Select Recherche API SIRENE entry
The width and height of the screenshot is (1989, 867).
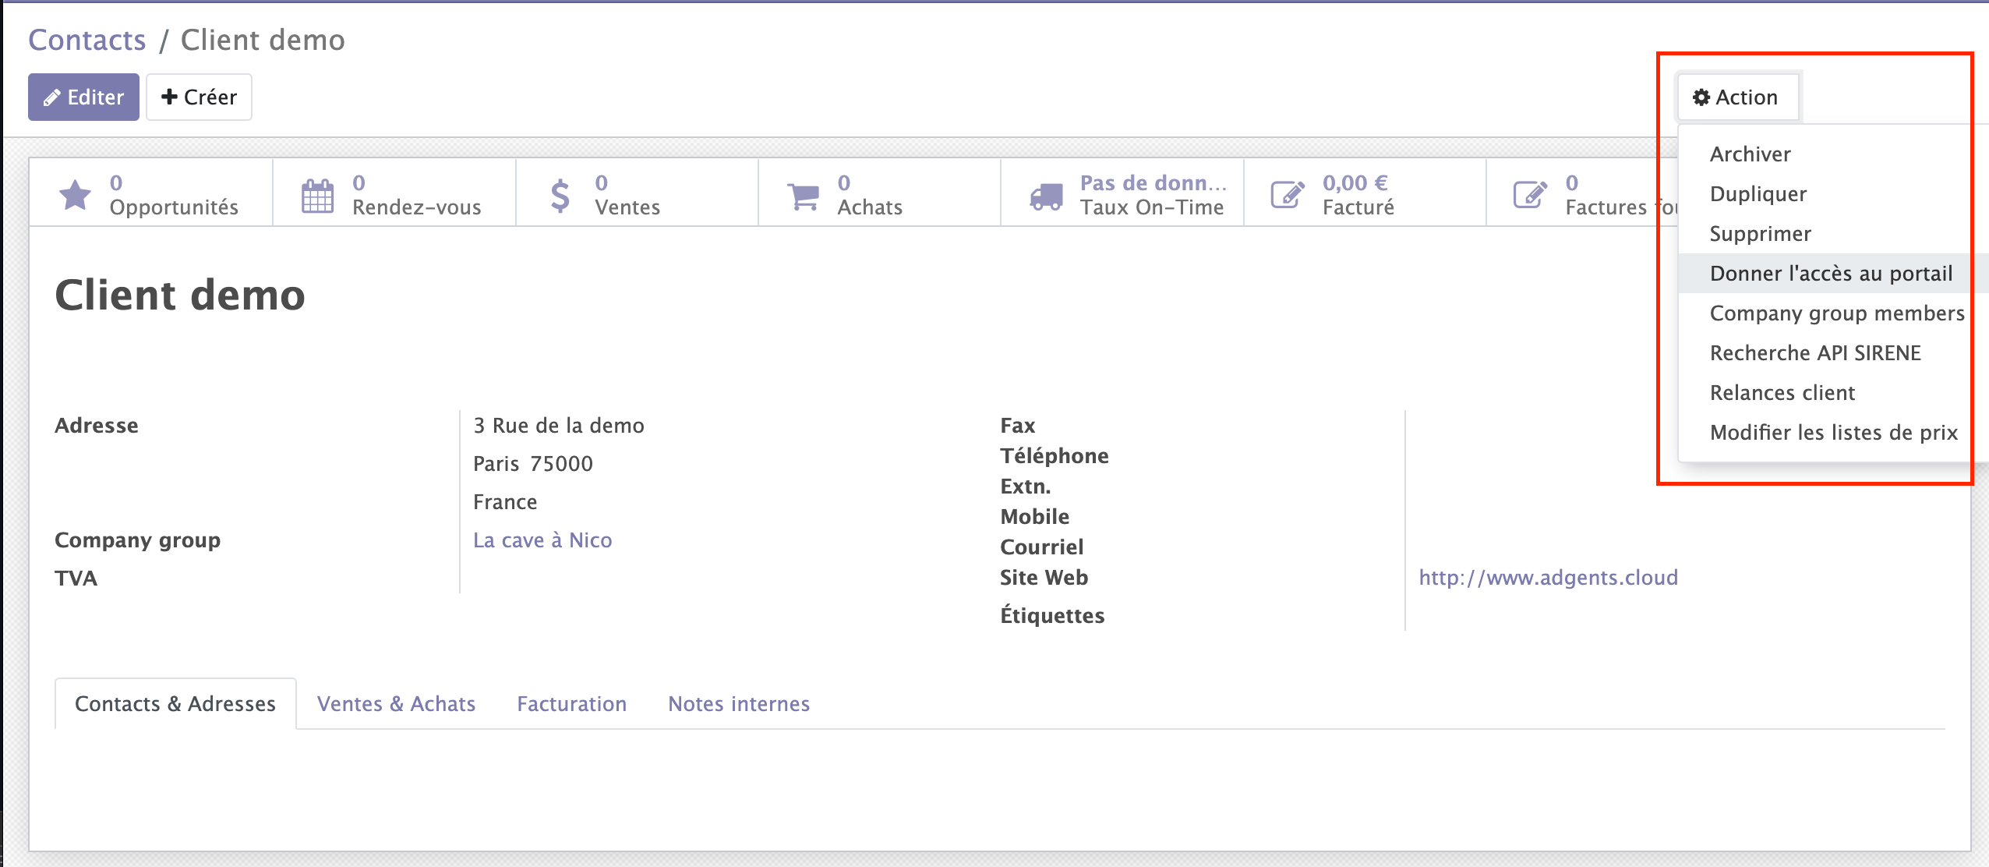pyautogui.click(x=1814, y=353)
